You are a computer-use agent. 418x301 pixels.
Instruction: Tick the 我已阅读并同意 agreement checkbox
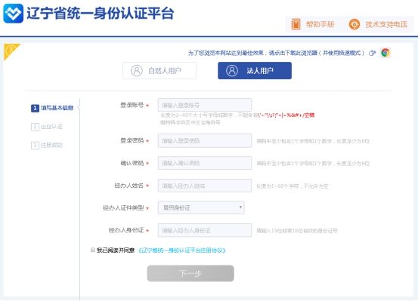pyautogui.click(x=93, y=250)
